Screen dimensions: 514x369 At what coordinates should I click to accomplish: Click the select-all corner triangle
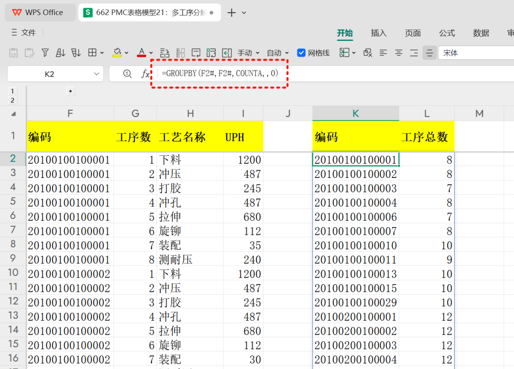click(14, 114)
